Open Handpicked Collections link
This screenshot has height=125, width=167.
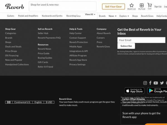pos(17,64)
